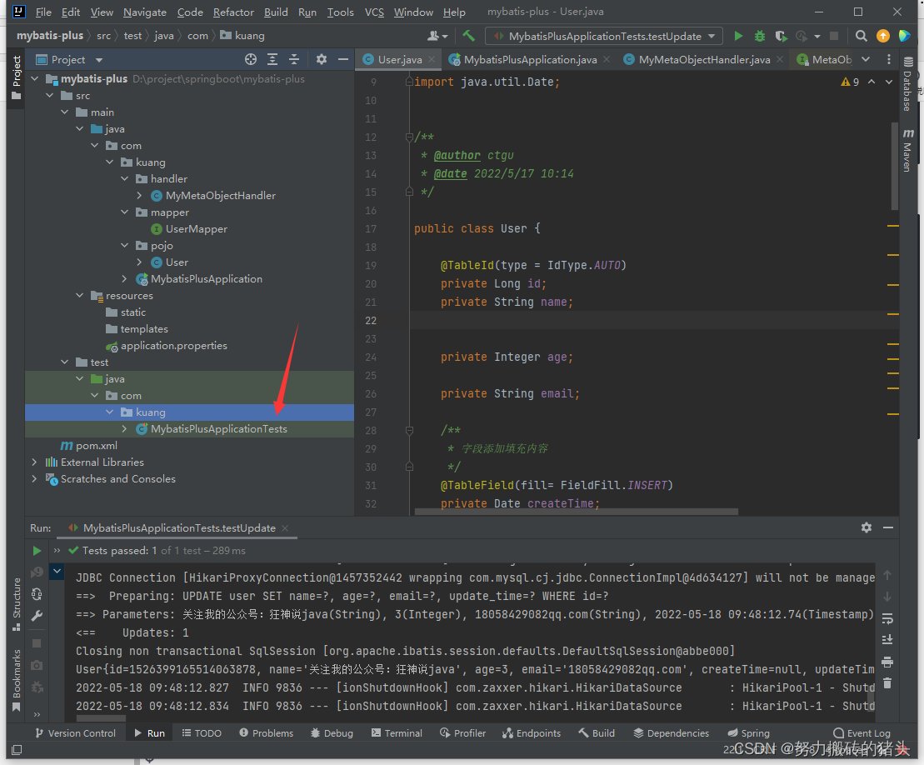Click the green Run button in top toolbar
The height and width of the screenshot is (765, 924).
tap(738, 36)
